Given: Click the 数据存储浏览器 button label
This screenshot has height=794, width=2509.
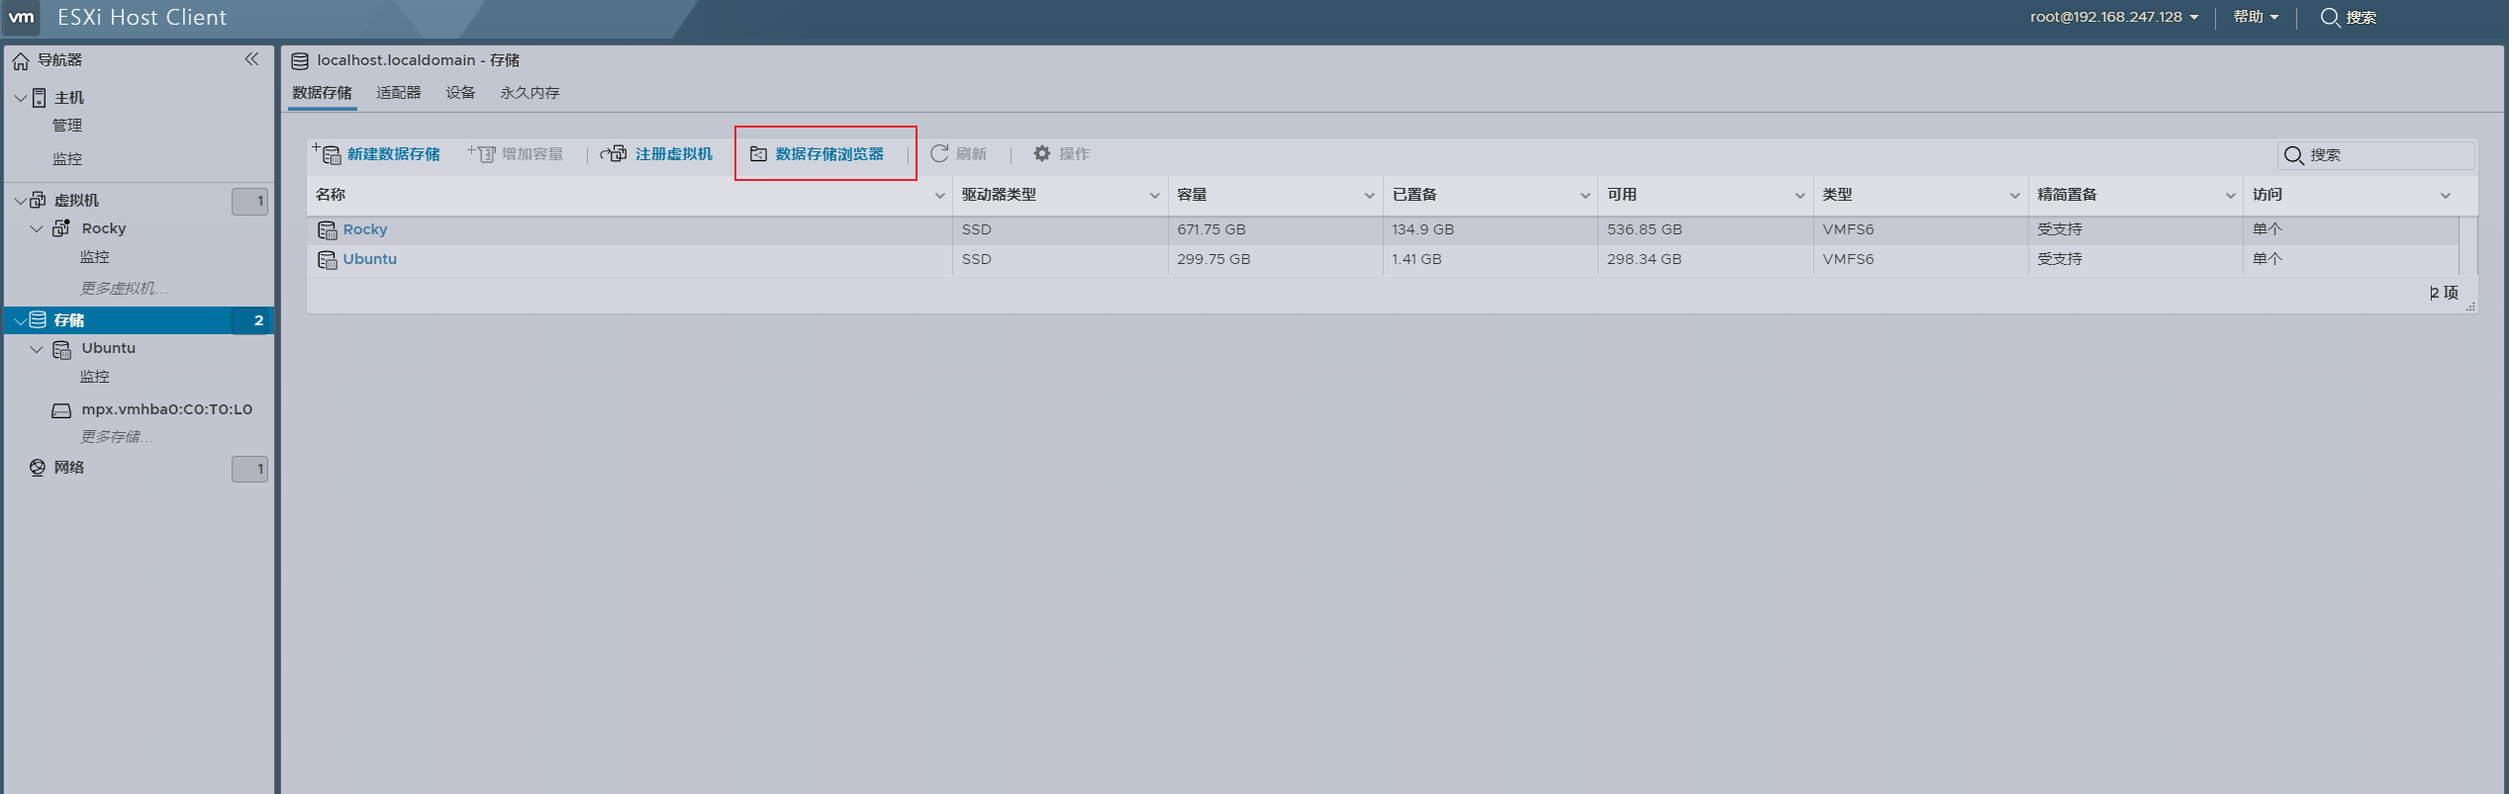Looking at the screenshot, I should pos(829,154).
